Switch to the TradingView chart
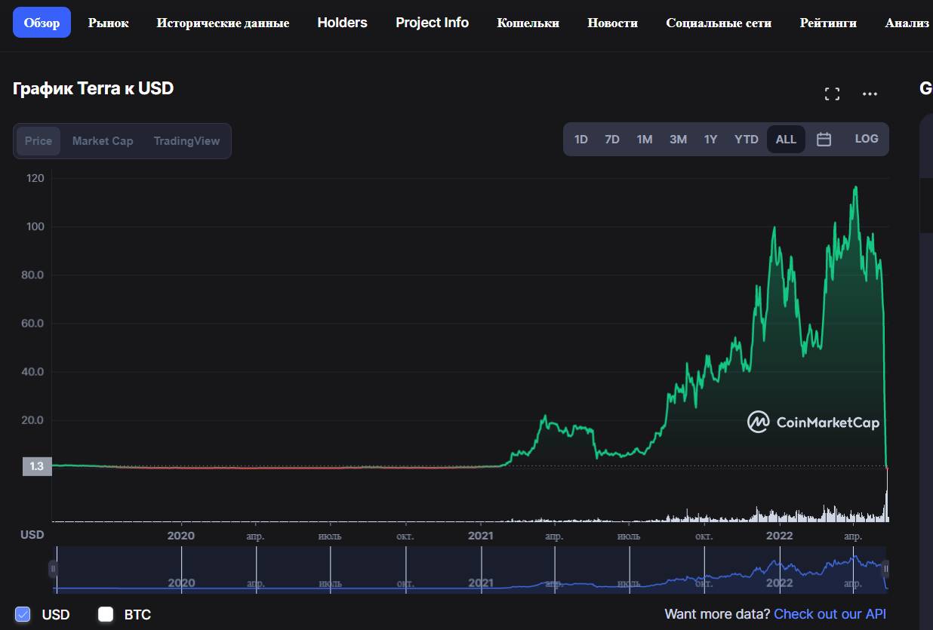 (x=186, y=141)
